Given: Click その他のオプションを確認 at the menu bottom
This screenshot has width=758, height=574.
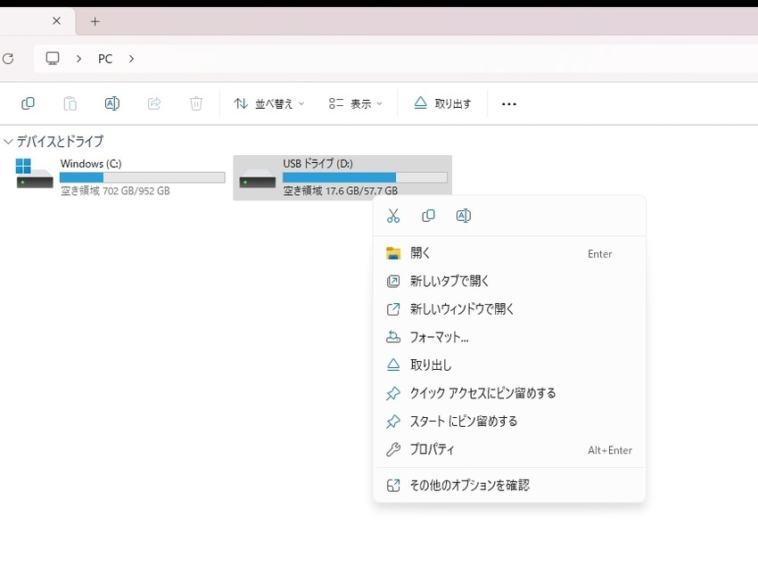Looking at the screenshot, I should [x=468, y=485].
